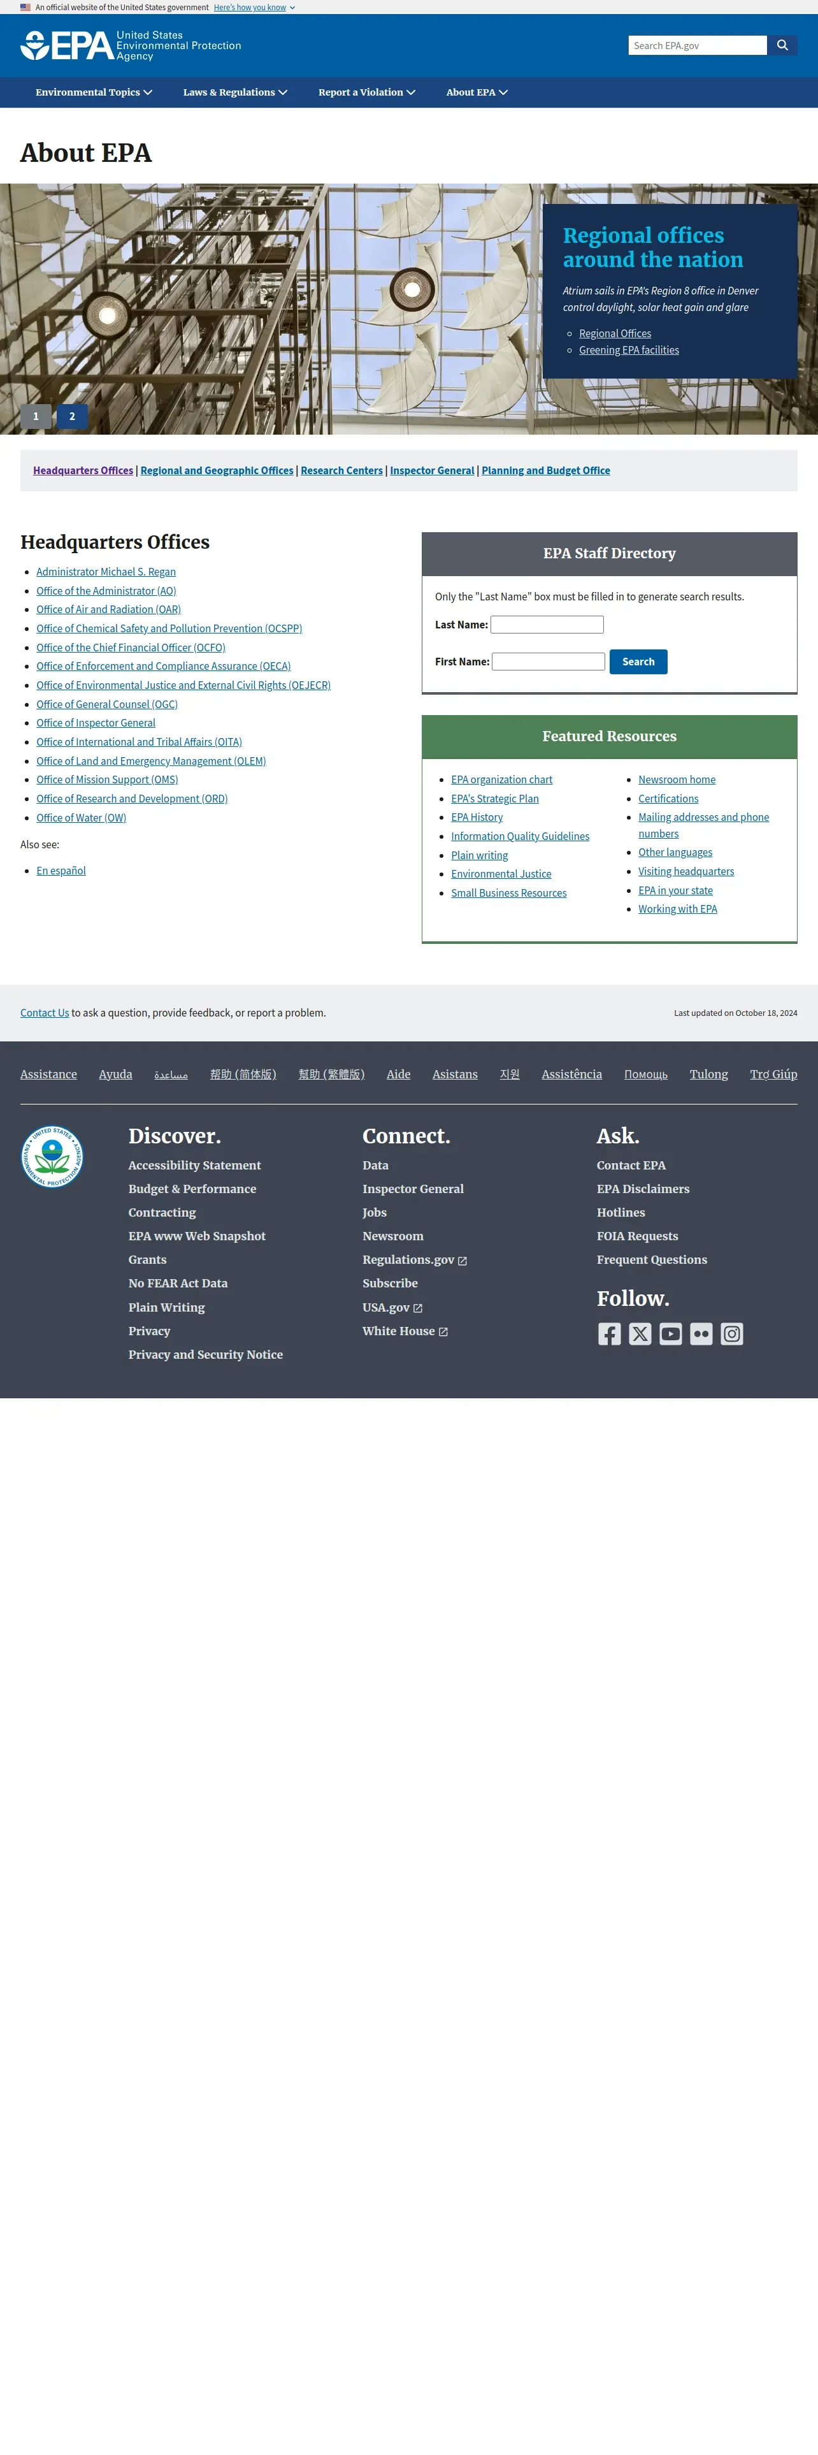This screenshot has width=818, height=2455.
Task: Open Plain writing featured resource
Action: click(480, 856)
